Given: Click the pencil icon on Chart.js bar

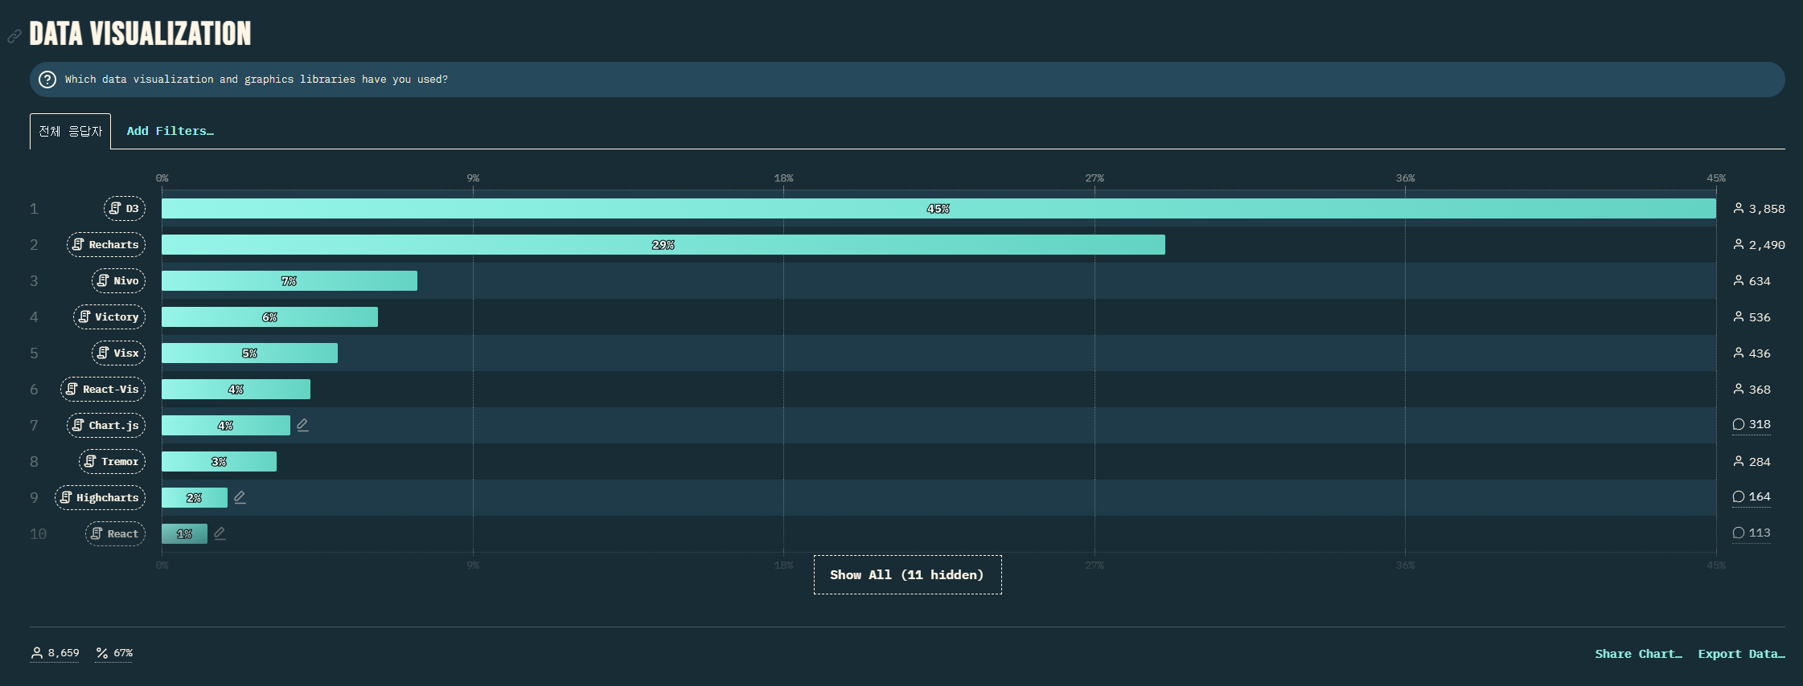Looking at the screenshot, I should tap(302, 425).
